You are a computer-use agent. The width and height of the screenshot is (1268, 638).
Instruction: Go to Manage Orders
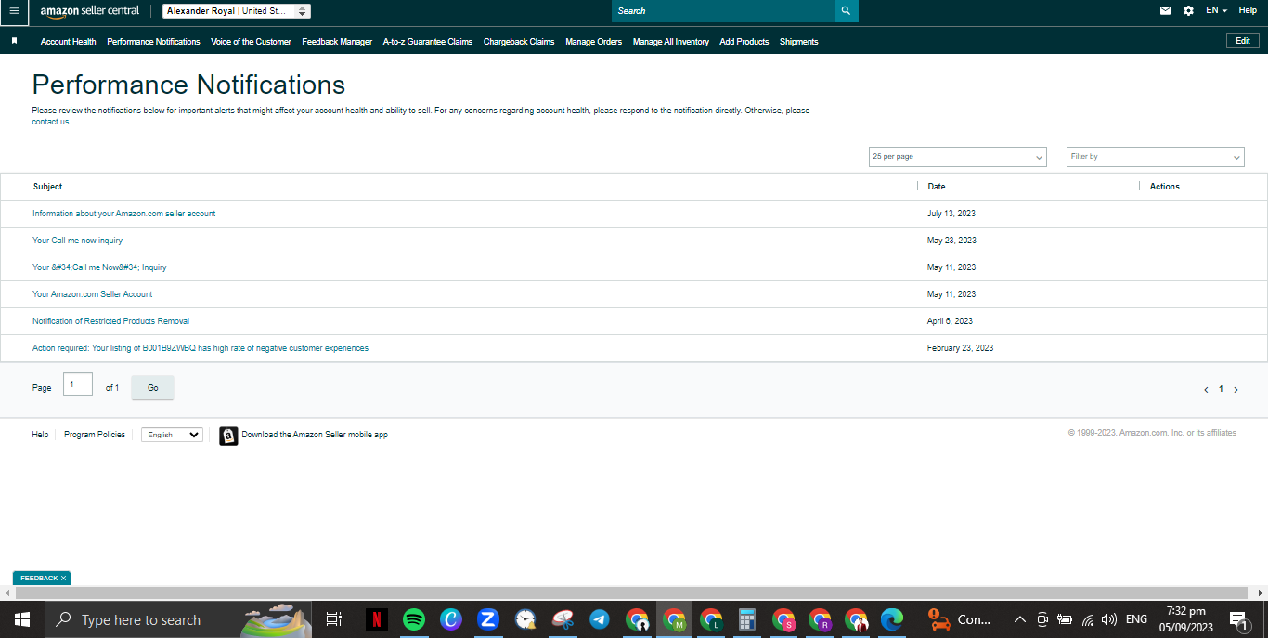tap(594, 42)
